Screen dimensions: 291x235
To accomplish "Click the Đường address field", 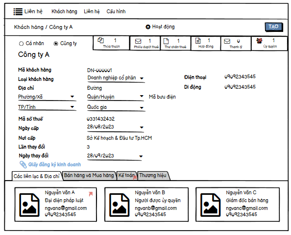I will click(x=95, y=88).
